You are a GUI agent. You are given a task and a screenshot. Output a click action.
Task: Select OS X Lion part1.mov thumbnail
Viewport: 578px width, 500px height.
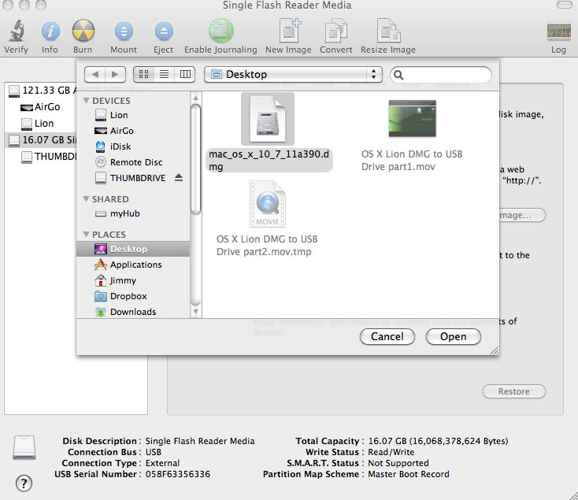pos(412,119)
